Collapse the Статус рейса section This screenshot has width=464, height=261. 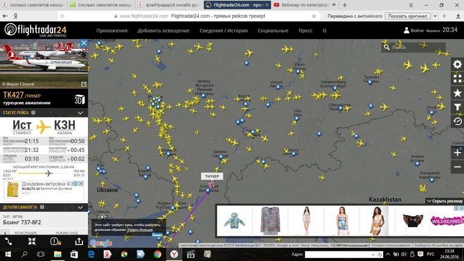(x=83, y=113)
